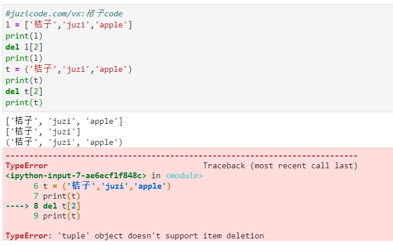Image resolution: width=393 pixels, height=246 pixels.
Task: Place cursor on the list assignment line for l
Action: tap(68, 25)
